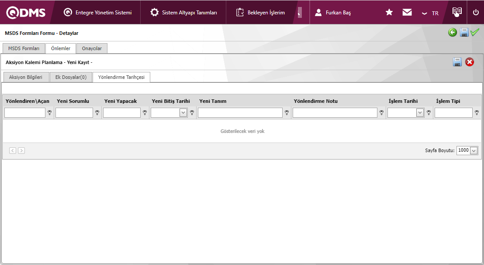This screenshot has width=484, height=265.
Task: Click filter icon next to Yeni Sorumlu field
Action: tap(97, 113)
